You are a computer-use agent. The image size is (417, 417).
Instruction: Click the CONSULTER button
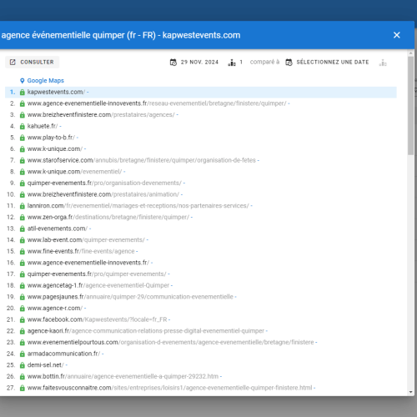(x=32, y=62)
